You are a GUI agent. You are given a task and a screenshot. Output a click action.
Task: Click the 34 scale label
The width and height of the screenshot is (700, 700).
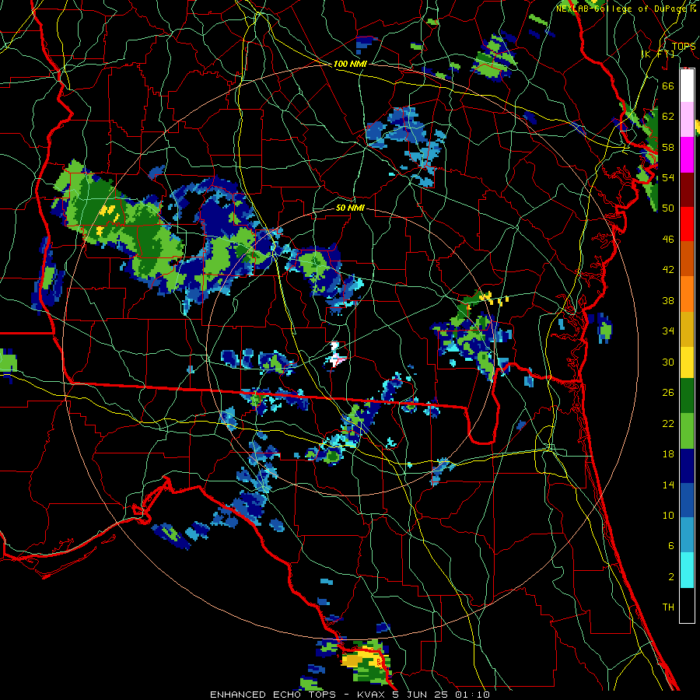point(668,331)
